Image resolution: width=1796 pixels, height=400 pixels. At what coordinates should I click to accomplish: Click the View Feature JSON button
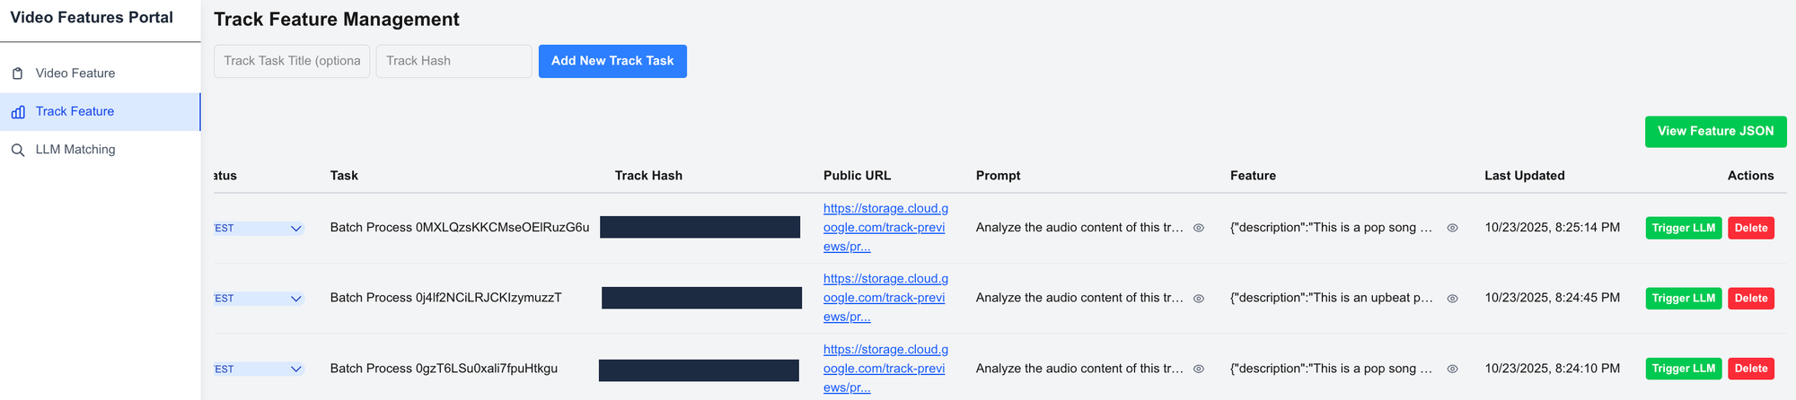(x=1715, y=131)
